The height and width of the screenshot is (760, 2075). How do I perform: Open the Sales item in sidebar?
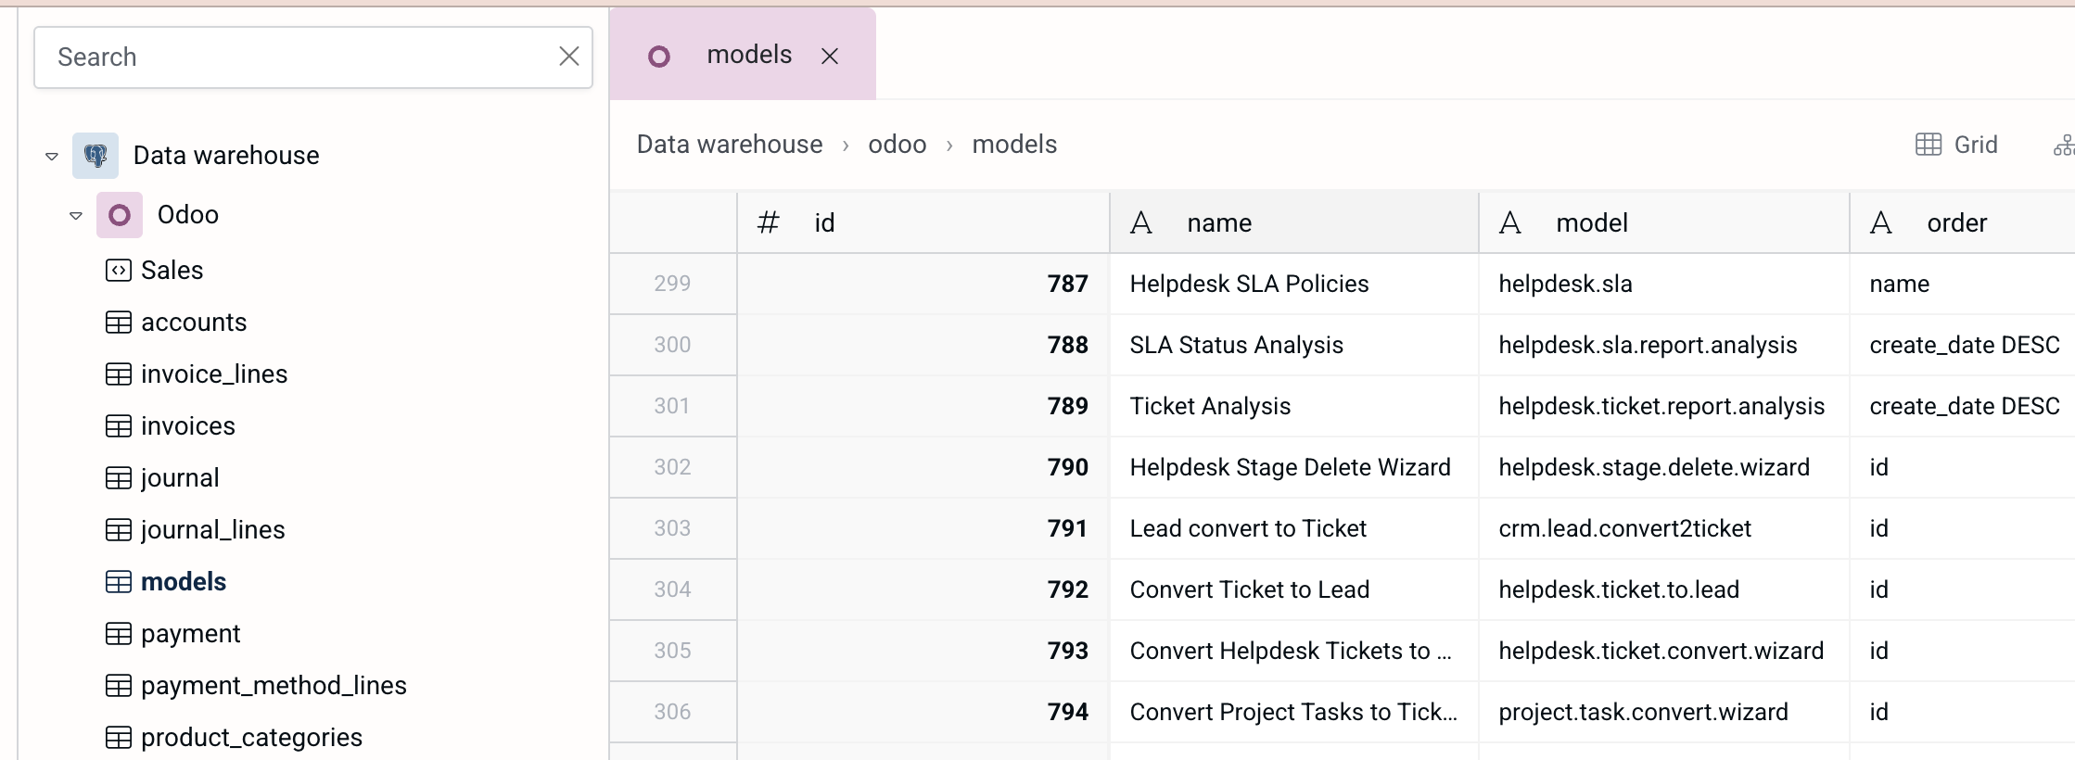point(172,271)
